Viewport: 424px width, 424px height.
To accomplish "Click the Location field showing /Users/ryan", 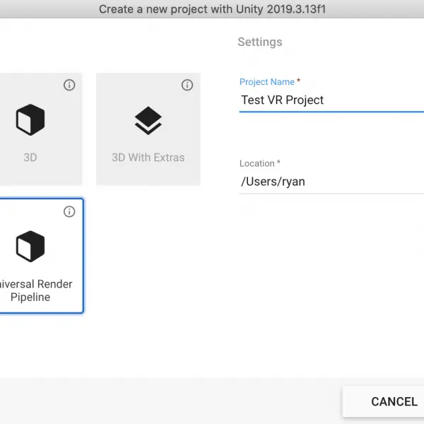I will (x=331, y=182).
